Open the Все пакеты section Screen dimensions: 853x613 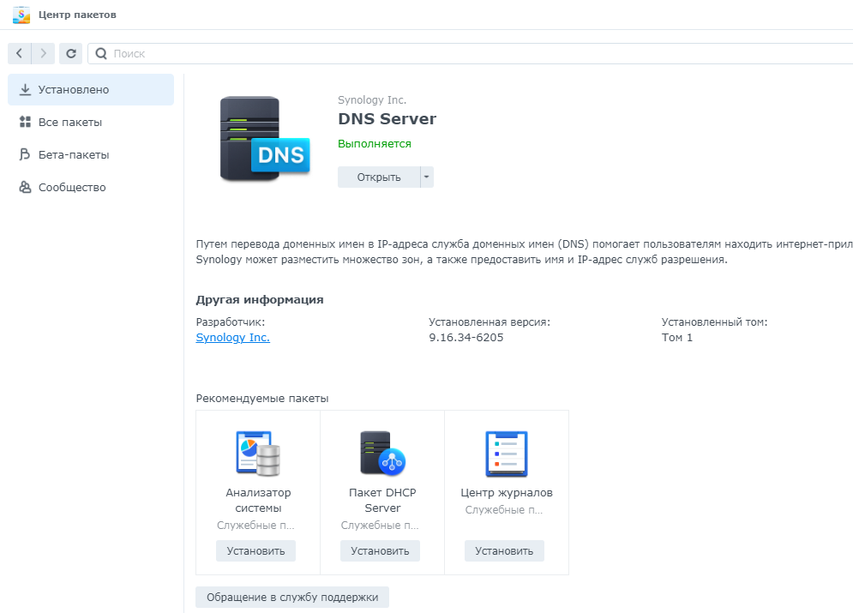tap(91, 122)
